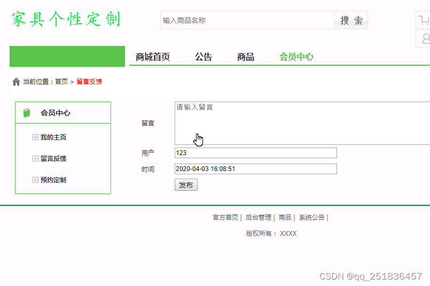Click the shopping cart icon
This screenshot has width=430, height=286.
point(423,20)
